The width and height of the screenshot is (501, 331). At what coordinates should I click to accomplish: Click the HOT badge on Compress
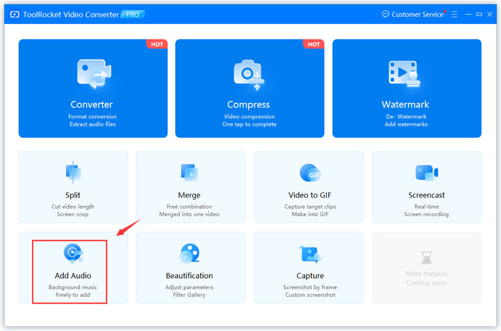[x=313, y=44]
